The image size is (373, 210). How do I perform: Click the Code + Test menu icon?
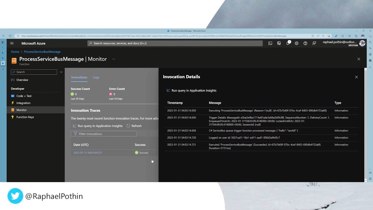coord(13,96)
